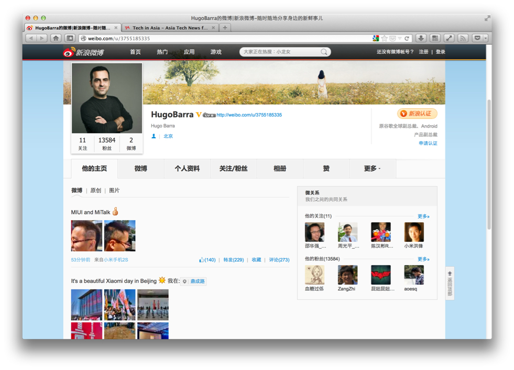Filter posts by 原创

[96, 190]
